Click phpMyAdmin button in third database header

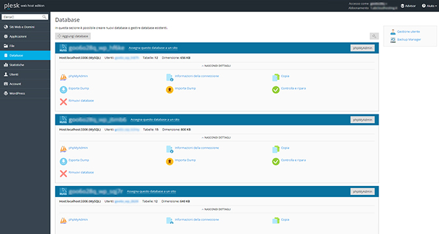click(362, 192)
